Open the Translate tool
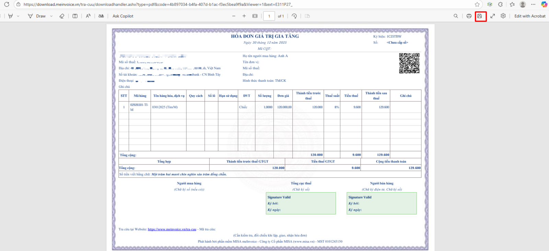The image size is (549, 251). coord(101,16)
